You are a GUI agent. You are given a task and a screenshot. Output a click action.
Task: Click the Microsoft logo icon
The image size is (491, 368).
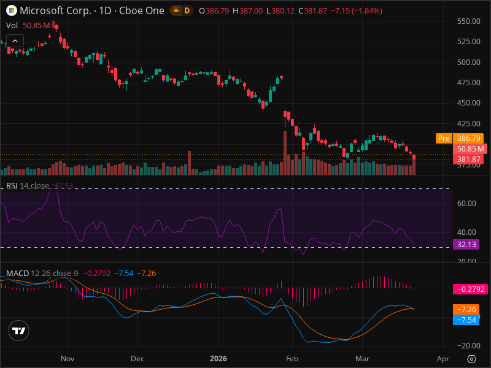click(x=12, y=10)
